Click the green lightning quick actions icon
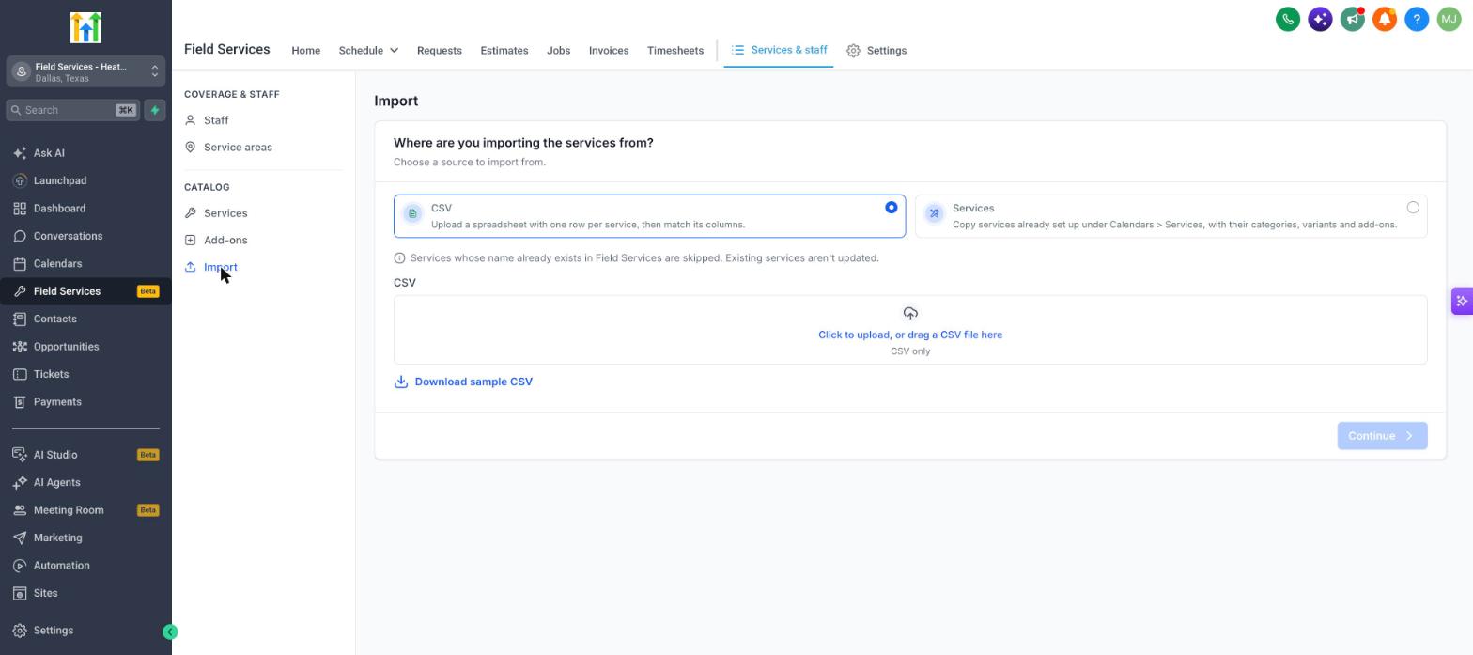The height and width of the screenshot is (655, 1473). coord(155,110)
